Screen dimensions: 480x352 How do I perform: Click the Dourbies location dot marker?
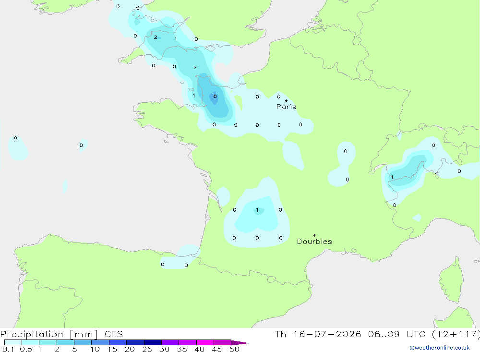click(314, 235)
